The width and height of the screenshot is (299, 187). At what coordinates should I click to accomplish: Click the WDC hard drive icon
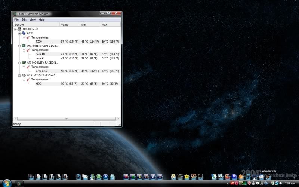click(x=24, y=75)
